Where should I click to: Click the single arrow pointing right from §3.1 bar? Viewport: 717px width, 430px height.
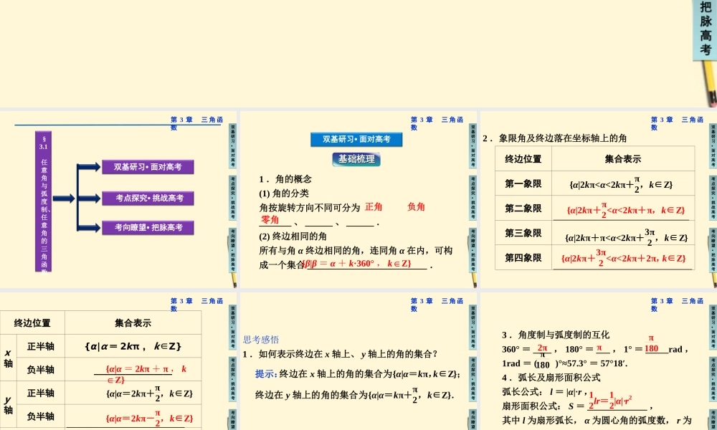click(64, 198)
